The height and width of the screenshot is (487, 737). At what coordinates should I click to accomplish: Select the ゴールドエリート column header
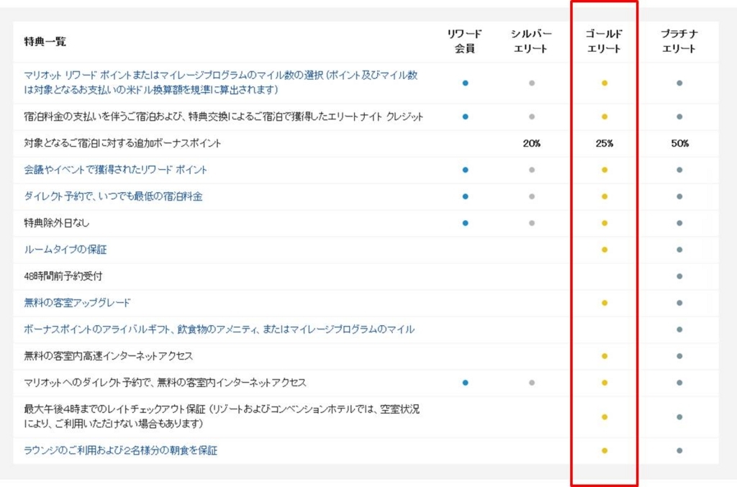(604, 41)
